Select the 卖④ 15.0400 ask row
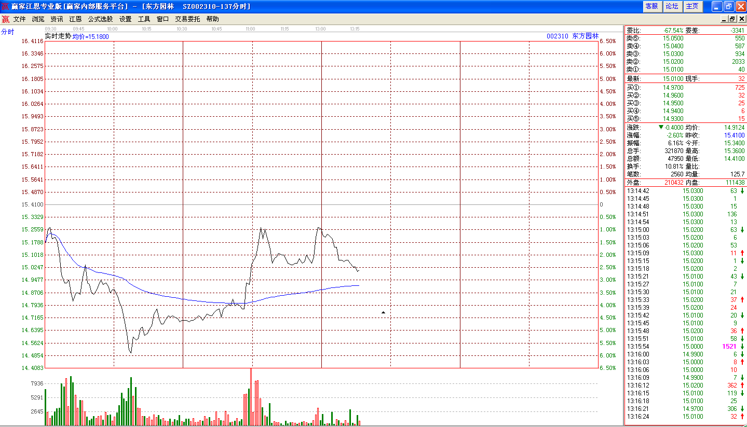 685,46
